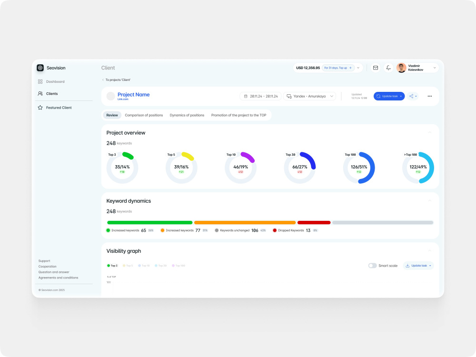Click the Project Name title
The height and width of the screenshot is (357, 476).
click(x=134, y=94)
